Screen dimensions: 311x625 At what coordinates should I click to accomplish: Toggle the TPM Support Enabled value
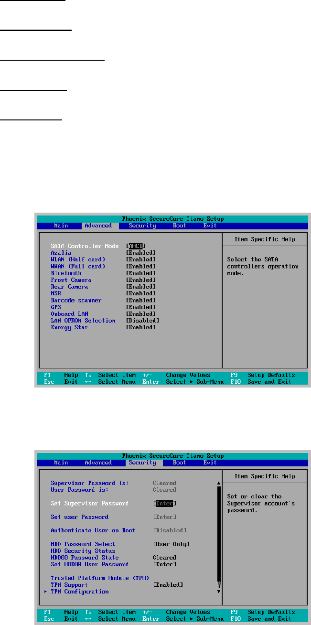(168, 585)
